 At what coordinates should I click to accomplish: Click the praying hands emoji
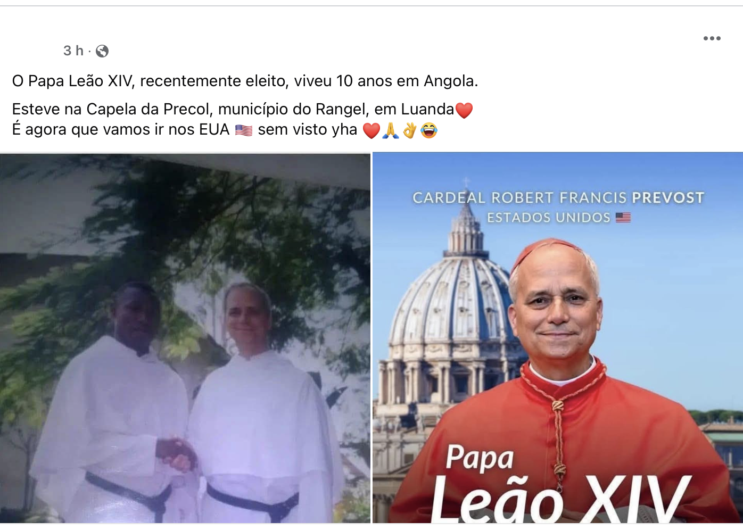click(x=390, y=130)
